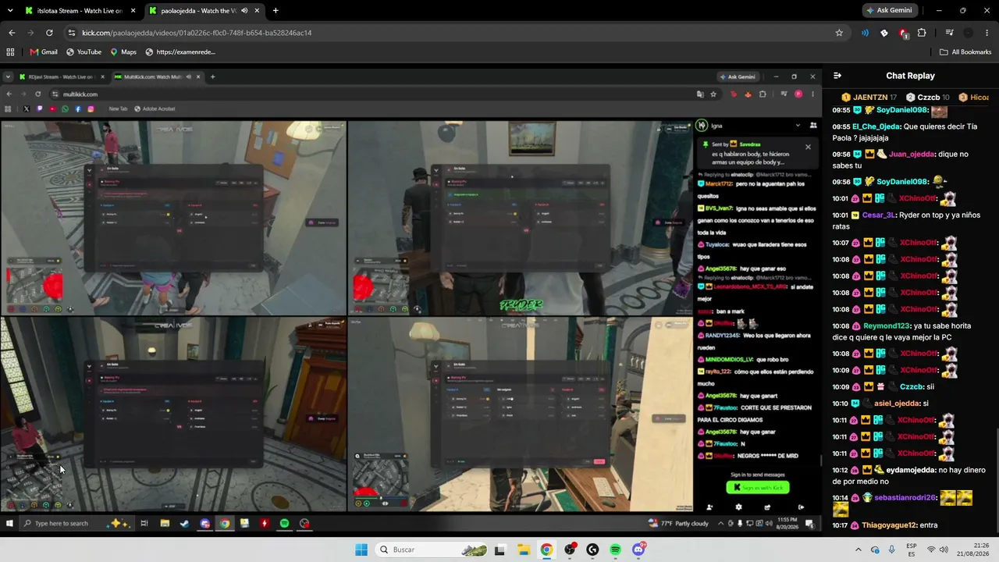The height and width of the screenshot is (562, 999).
Task: Click the Ask Gemini button
Action: 890,11
